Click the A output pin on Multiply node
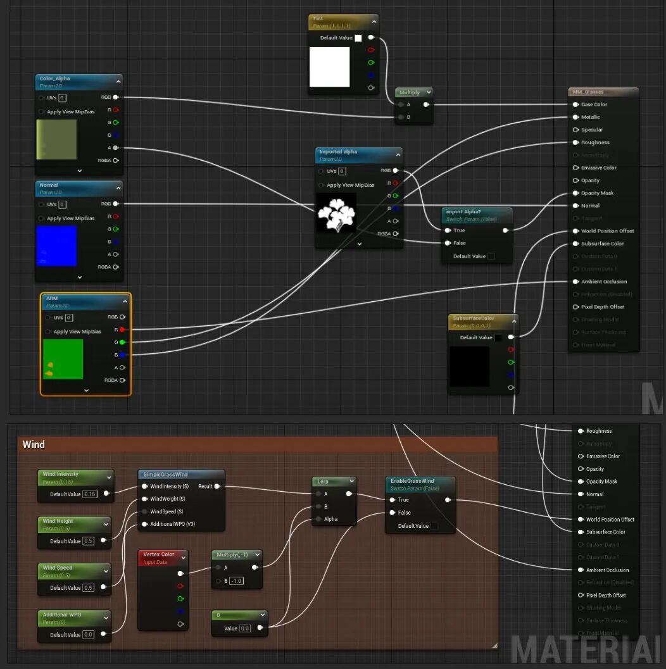The image size is (666, 669). [x=426, y=104]
